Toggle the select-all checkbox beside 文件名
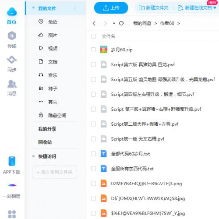219x219 pixels. coord(93,36)
